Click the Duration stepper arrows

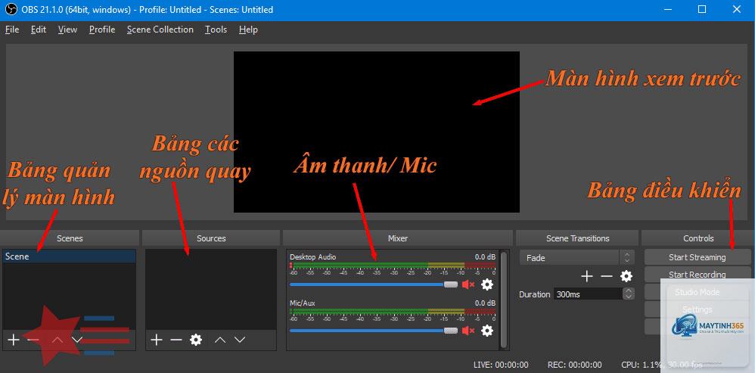tap(629, 294)
